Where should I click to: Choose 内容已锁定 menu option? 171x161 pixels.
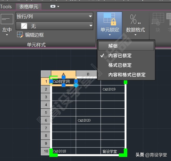[x=126, y=55]
